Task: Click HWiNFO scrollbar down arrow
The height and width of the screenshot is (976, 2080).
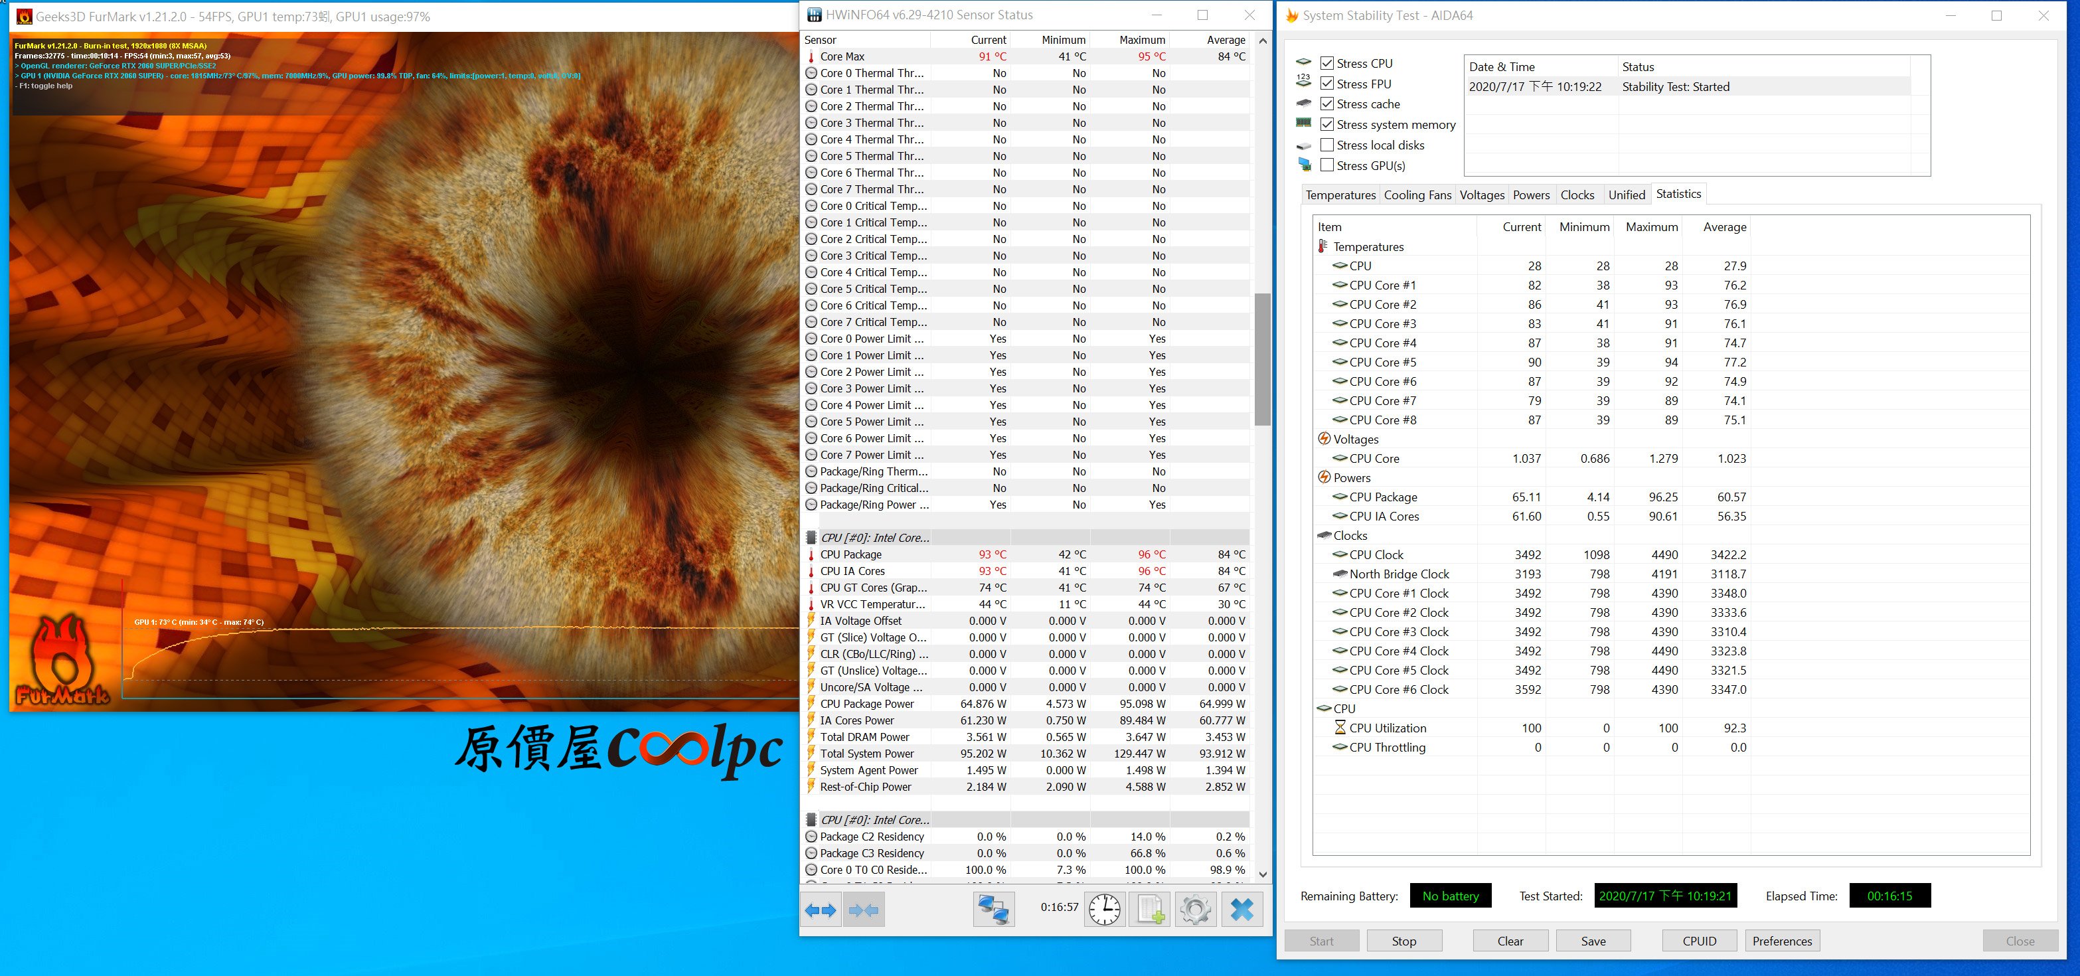Action: click(1263, 874)
